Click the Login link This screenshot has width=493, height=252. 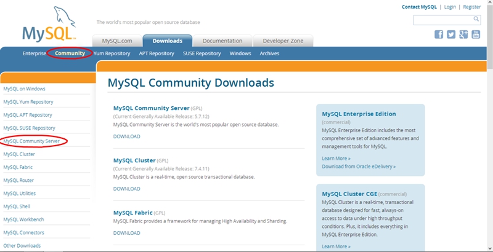450,7
